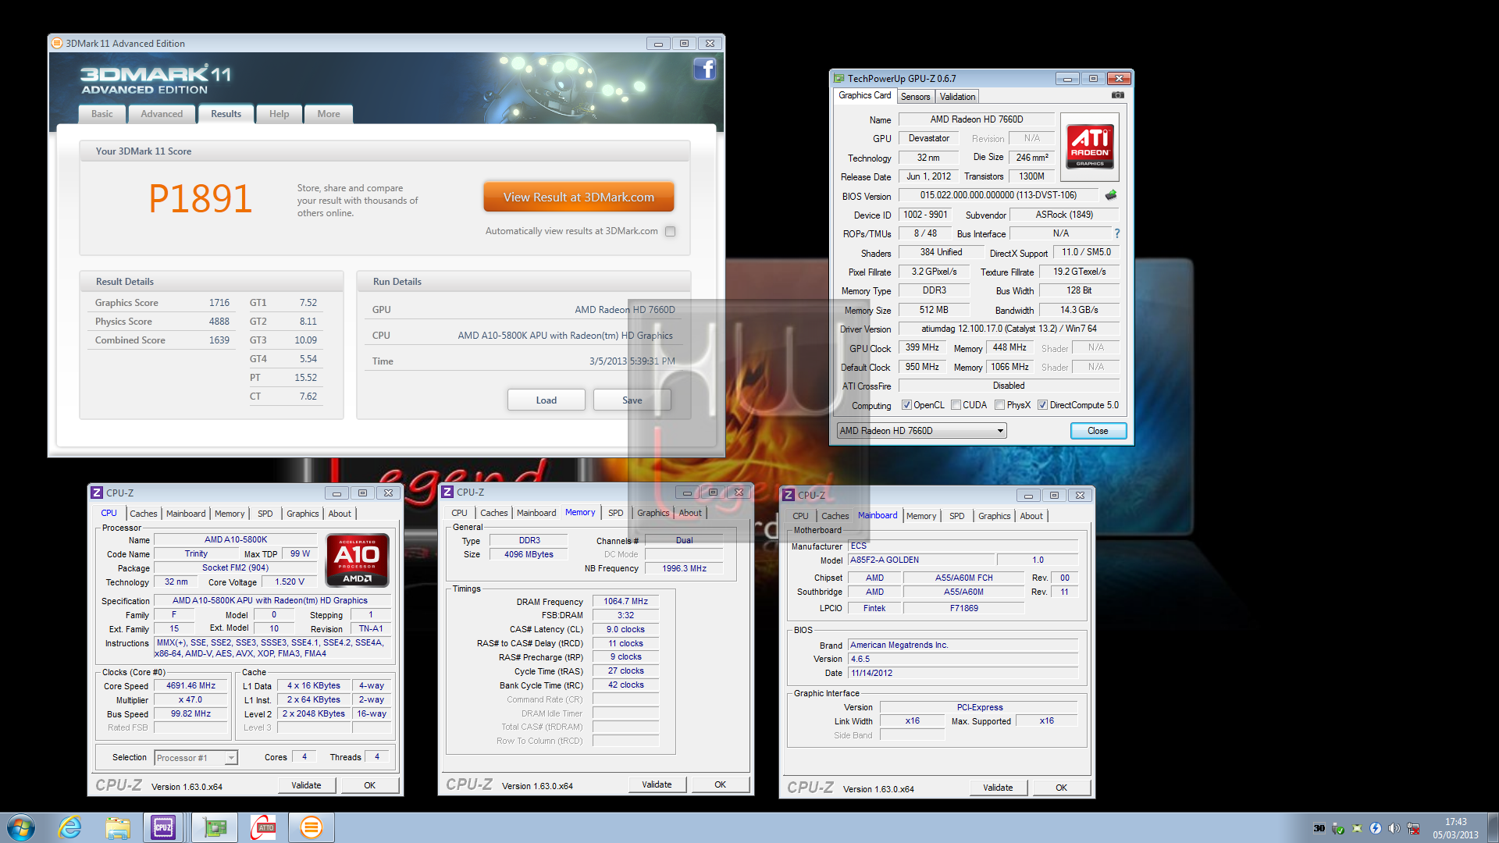Screen dimensions: 1499x843
Task: Click the GPU-Z taskbar icon
Action: tap(215, 827)
